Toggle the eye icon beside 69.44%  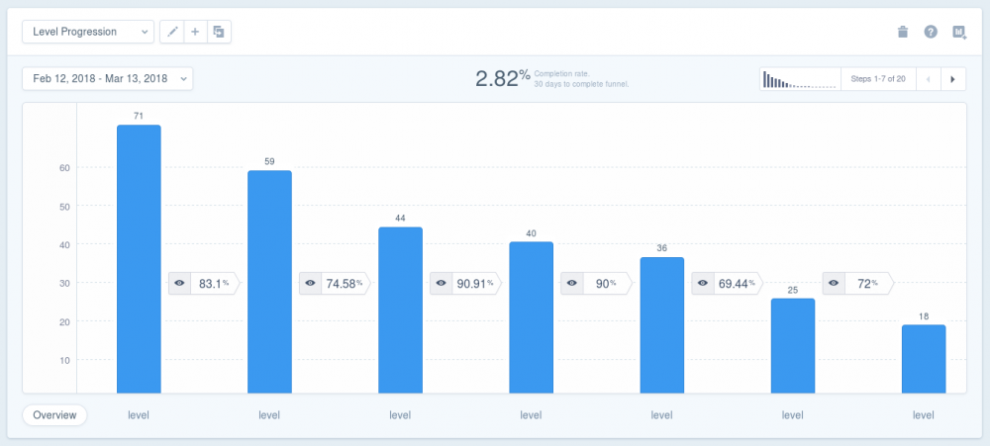click(703, 283)
